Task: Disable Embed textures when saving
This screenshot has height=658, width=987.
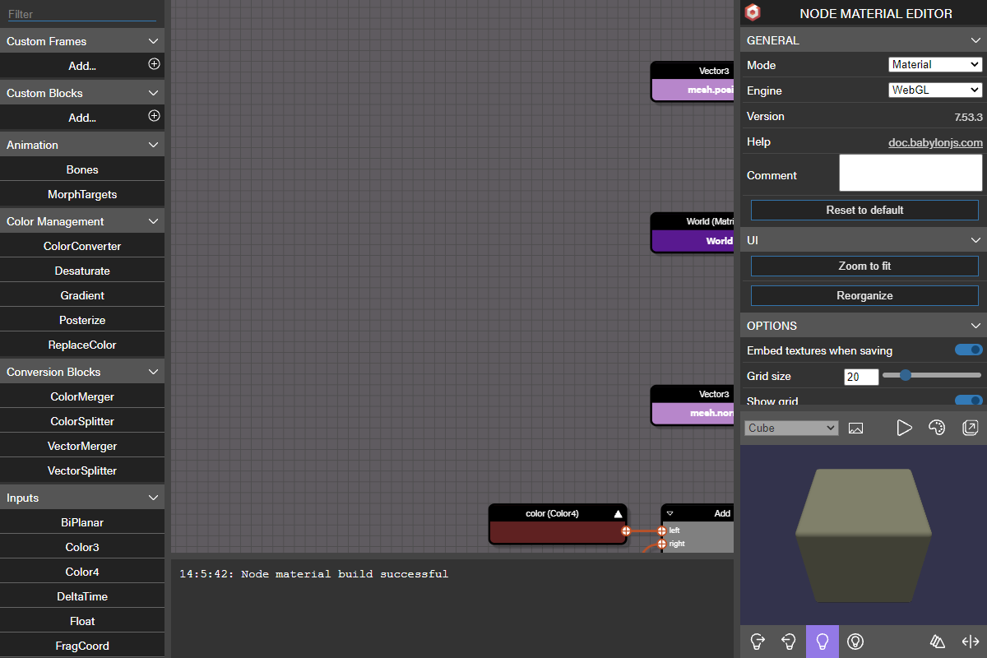Action: (968, 350)
